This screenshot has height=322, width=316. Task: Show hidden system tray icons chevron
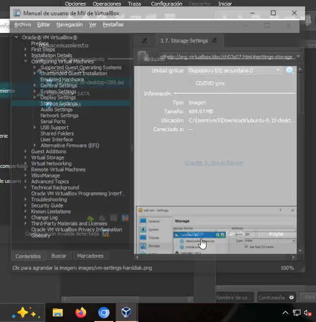[x=285, y=313]
